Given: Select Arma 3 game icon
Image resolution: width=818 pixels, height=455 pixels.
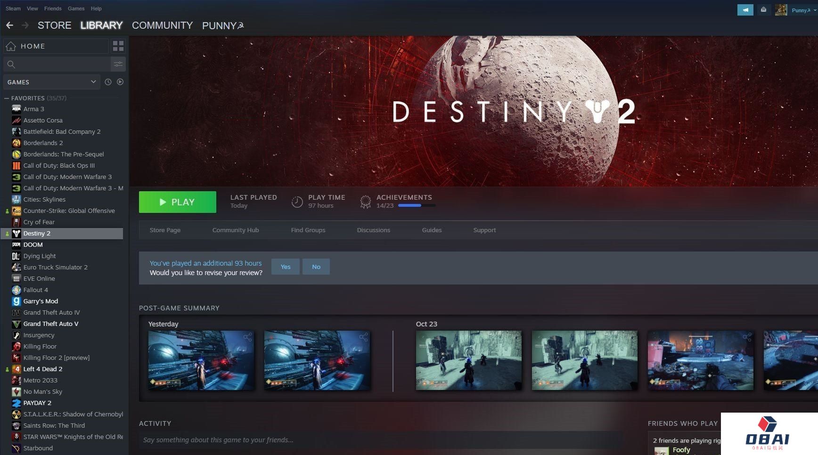Looking at the screenshot, I should click(x=16, y=109).
